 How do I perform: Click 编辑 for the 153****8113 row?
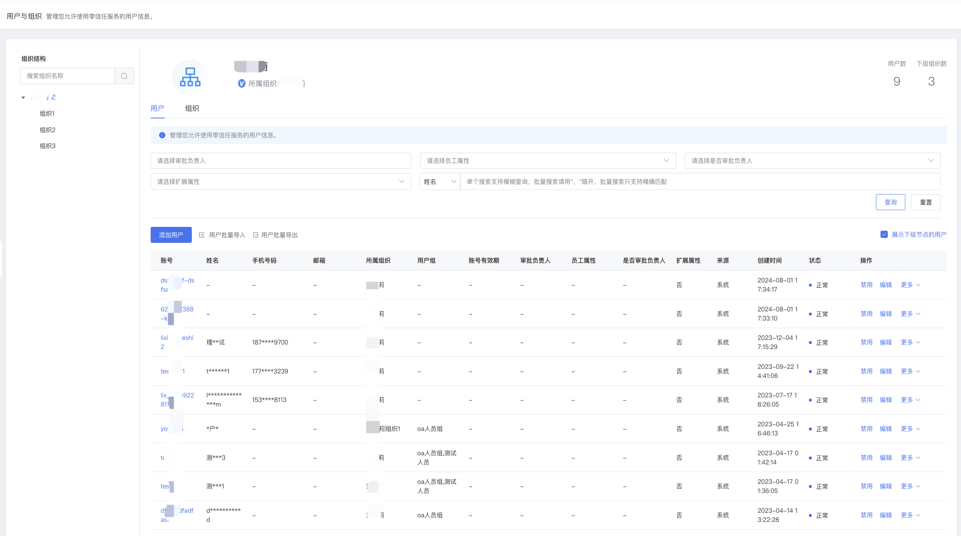885,400
